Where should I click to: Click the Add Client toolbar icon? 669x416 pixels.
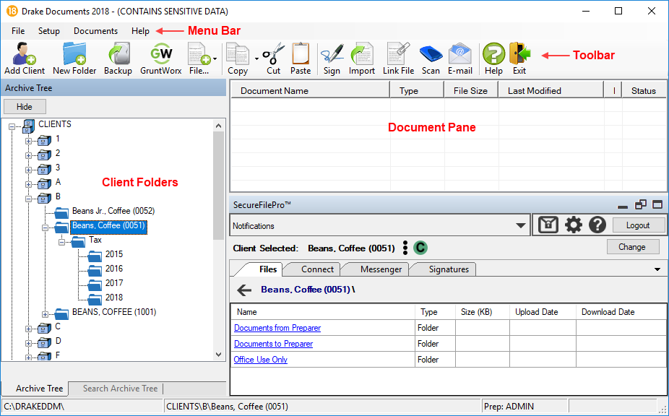click(x=25, y=59)
